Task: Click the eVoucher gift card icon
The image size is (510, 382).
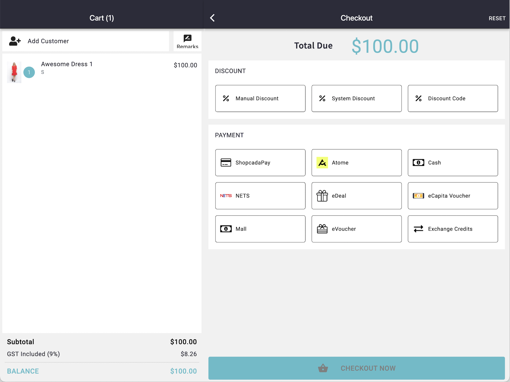Action: (x=322, y=229)
